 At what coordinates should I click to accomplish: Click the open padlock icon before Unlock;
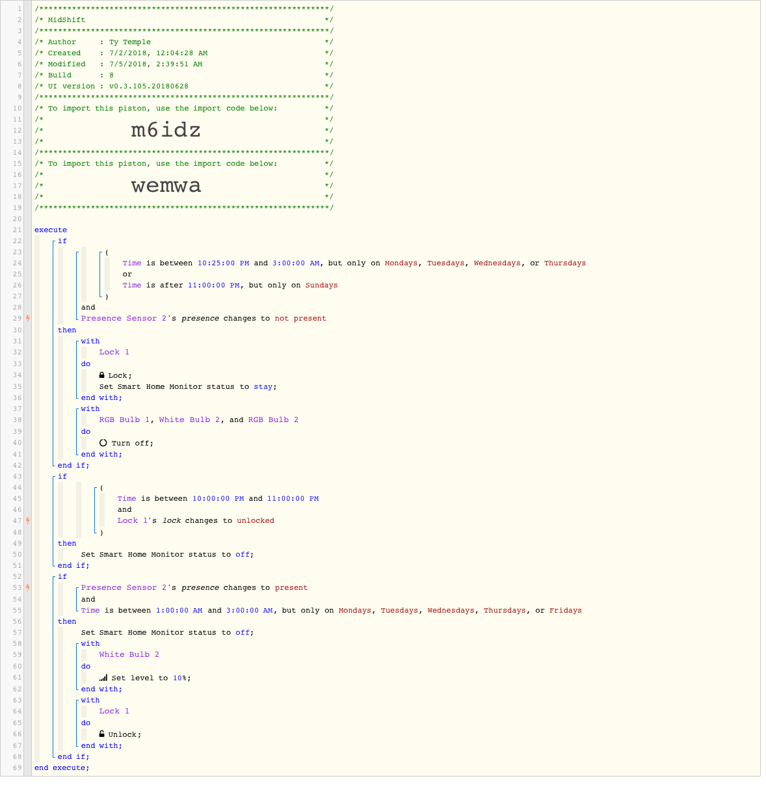pos(102,734)
